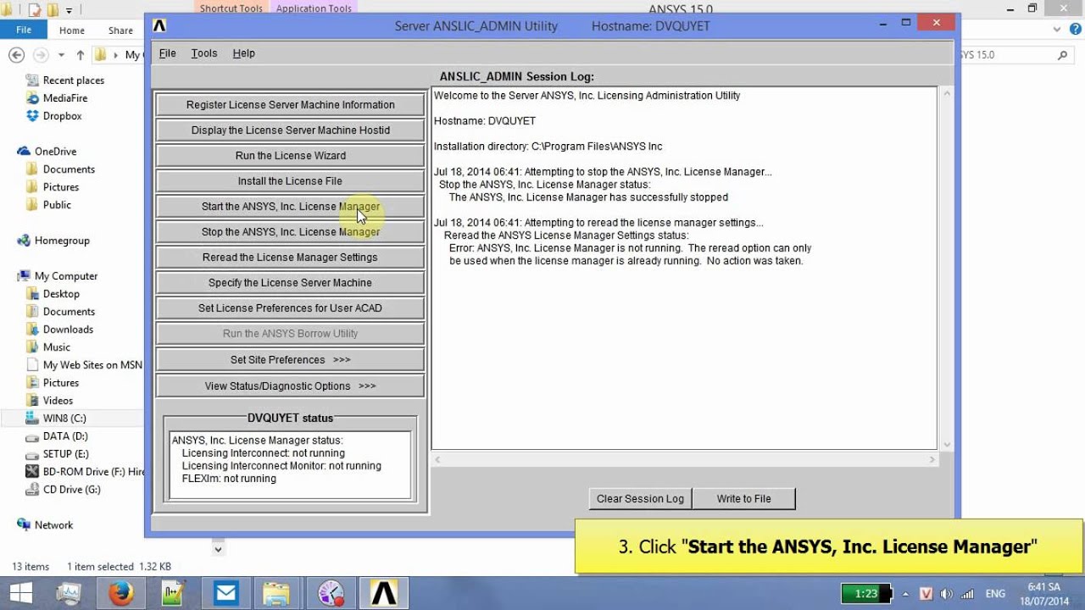Expand Set Site Preferences options
Screen dimensions: 1085x610
(290, 360)
